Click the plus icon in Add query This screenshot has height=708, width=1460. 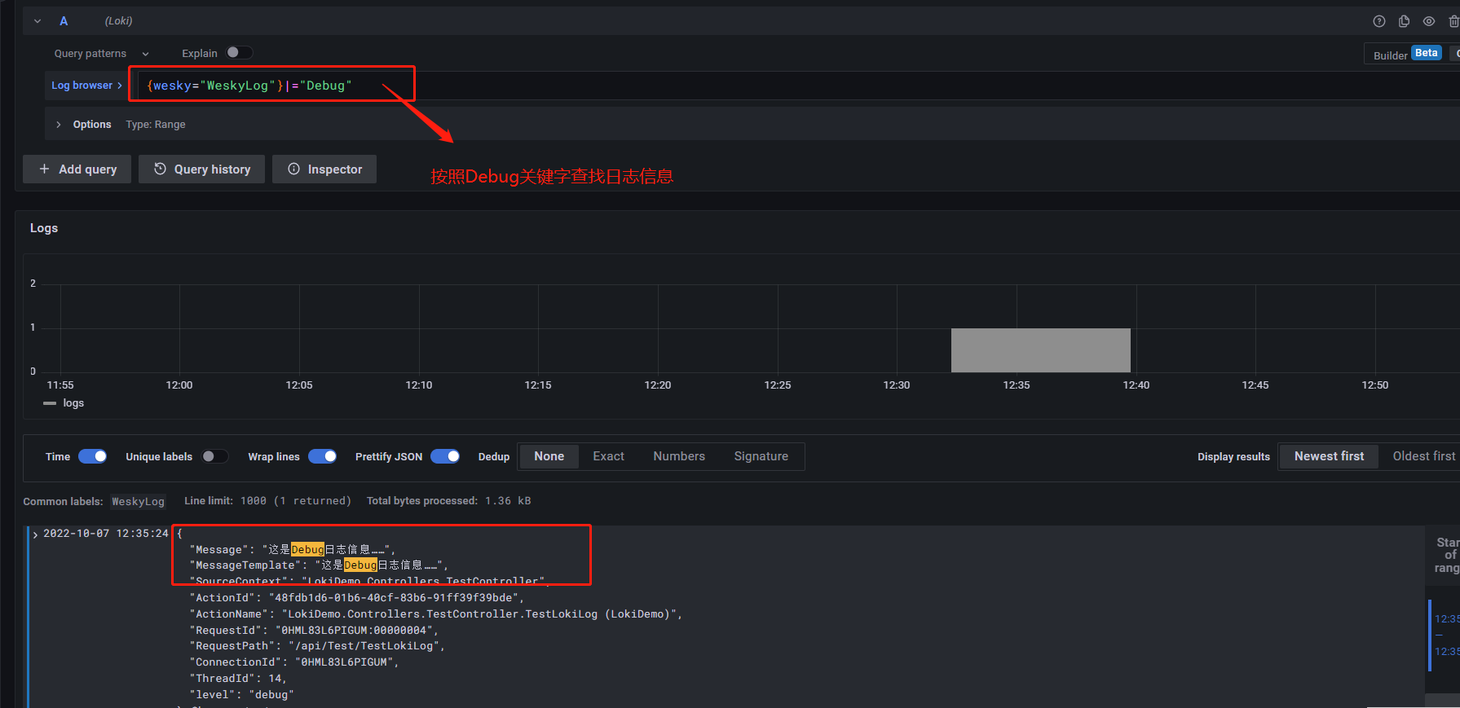click(x=44, y=169)
